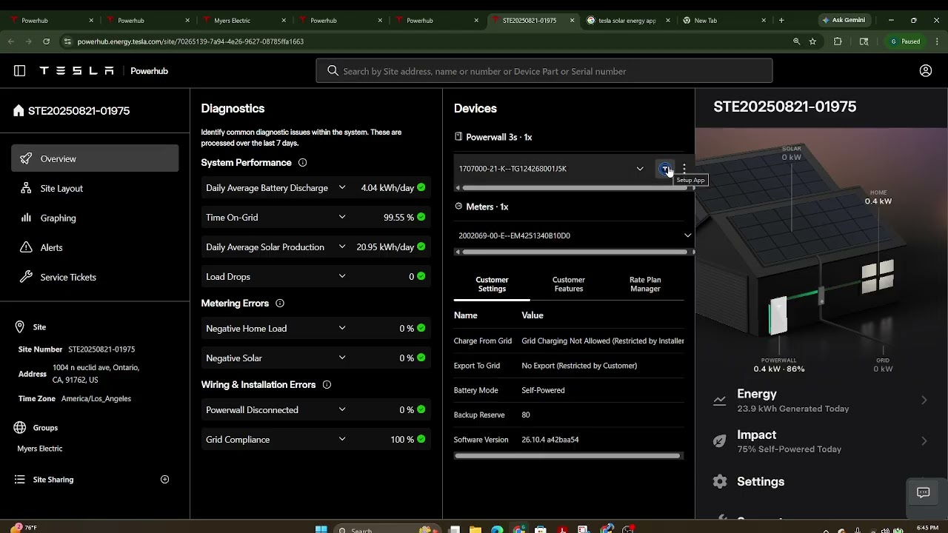Open the Windows Start menu
The height and width of the screenshot is (533, 948).
(x=321, y=529)
